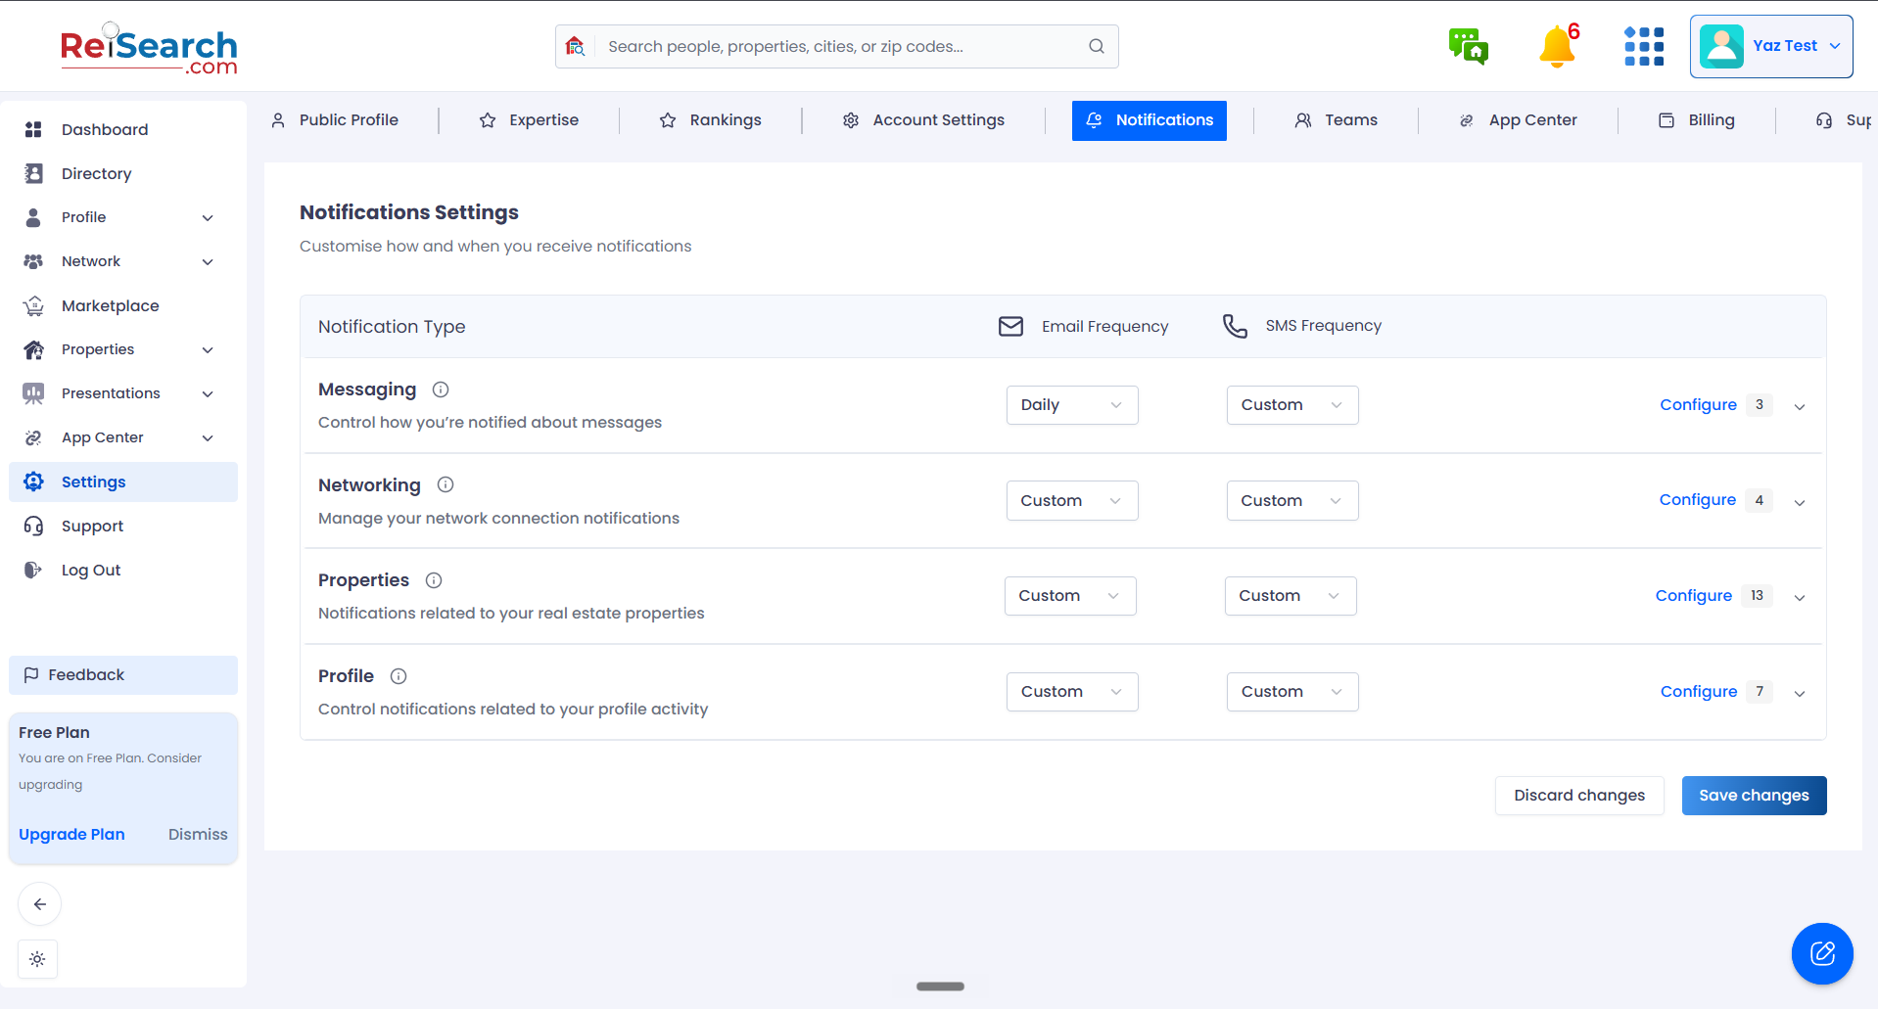Open Properties SMS frequency dropdown
The height and width of the screenshot is (1009, 1878).
click(x=1291, y=596)
